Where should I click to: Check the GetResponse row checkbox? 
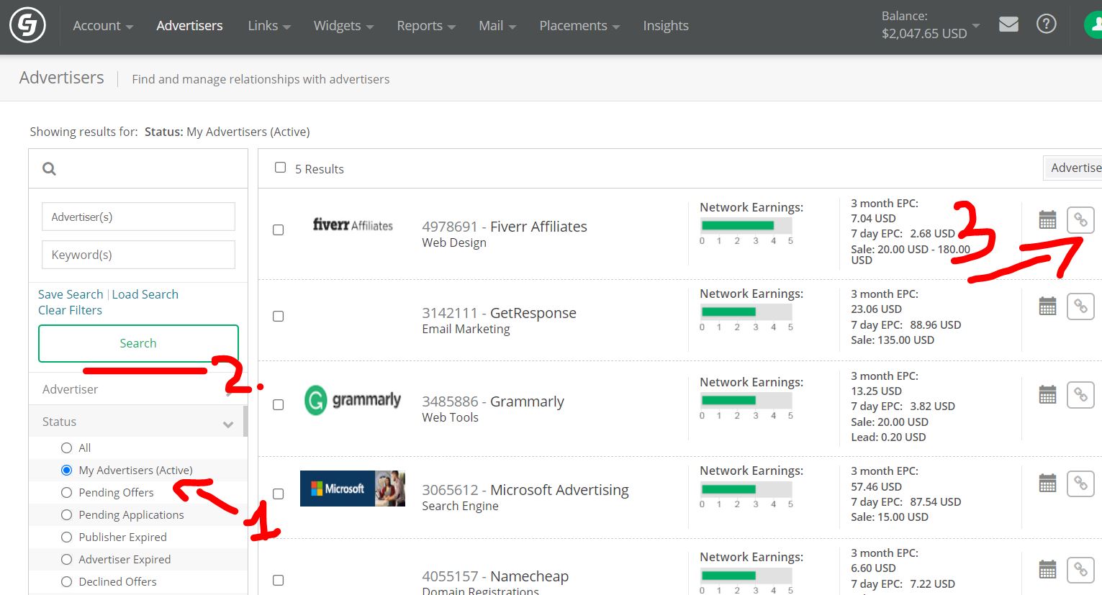278,317
